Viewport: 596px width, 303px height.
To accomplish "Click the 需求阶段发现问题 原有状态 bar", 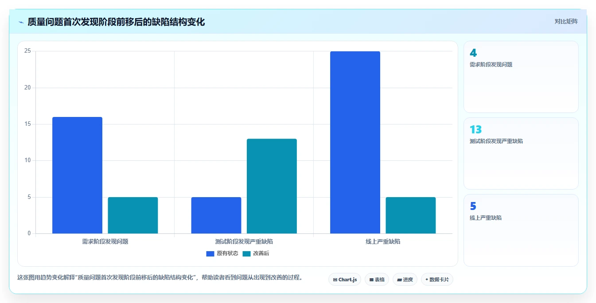I will [x=77, y=175].
